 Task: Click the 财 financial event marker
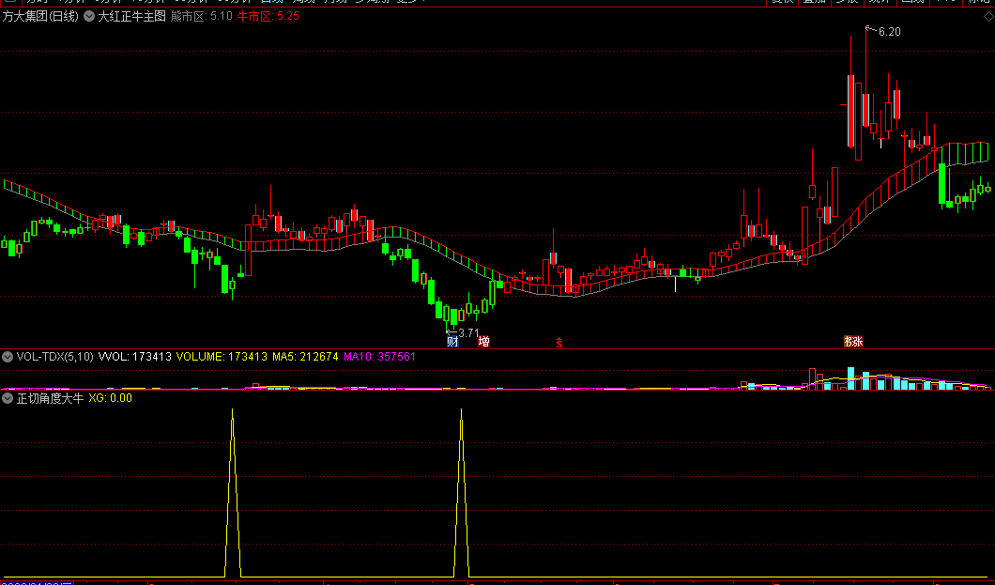(452, 342)
